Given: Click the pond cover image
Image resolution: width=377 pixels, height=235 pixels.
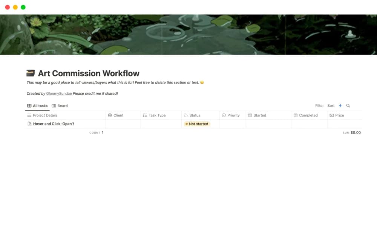Looking at the screenshot, I should 188,35.
